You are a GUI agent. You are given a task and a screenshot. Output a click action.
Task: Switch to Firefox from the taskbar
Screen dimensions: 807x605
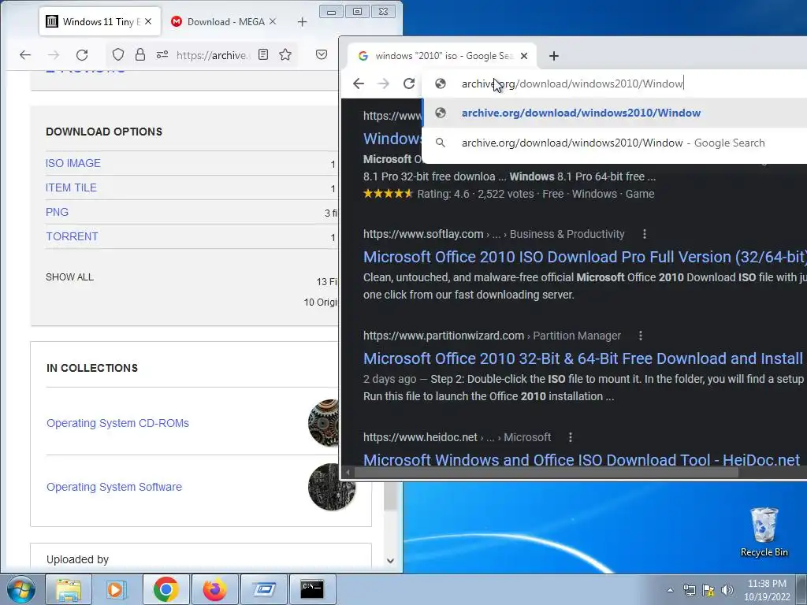click(x=214, y=589)
